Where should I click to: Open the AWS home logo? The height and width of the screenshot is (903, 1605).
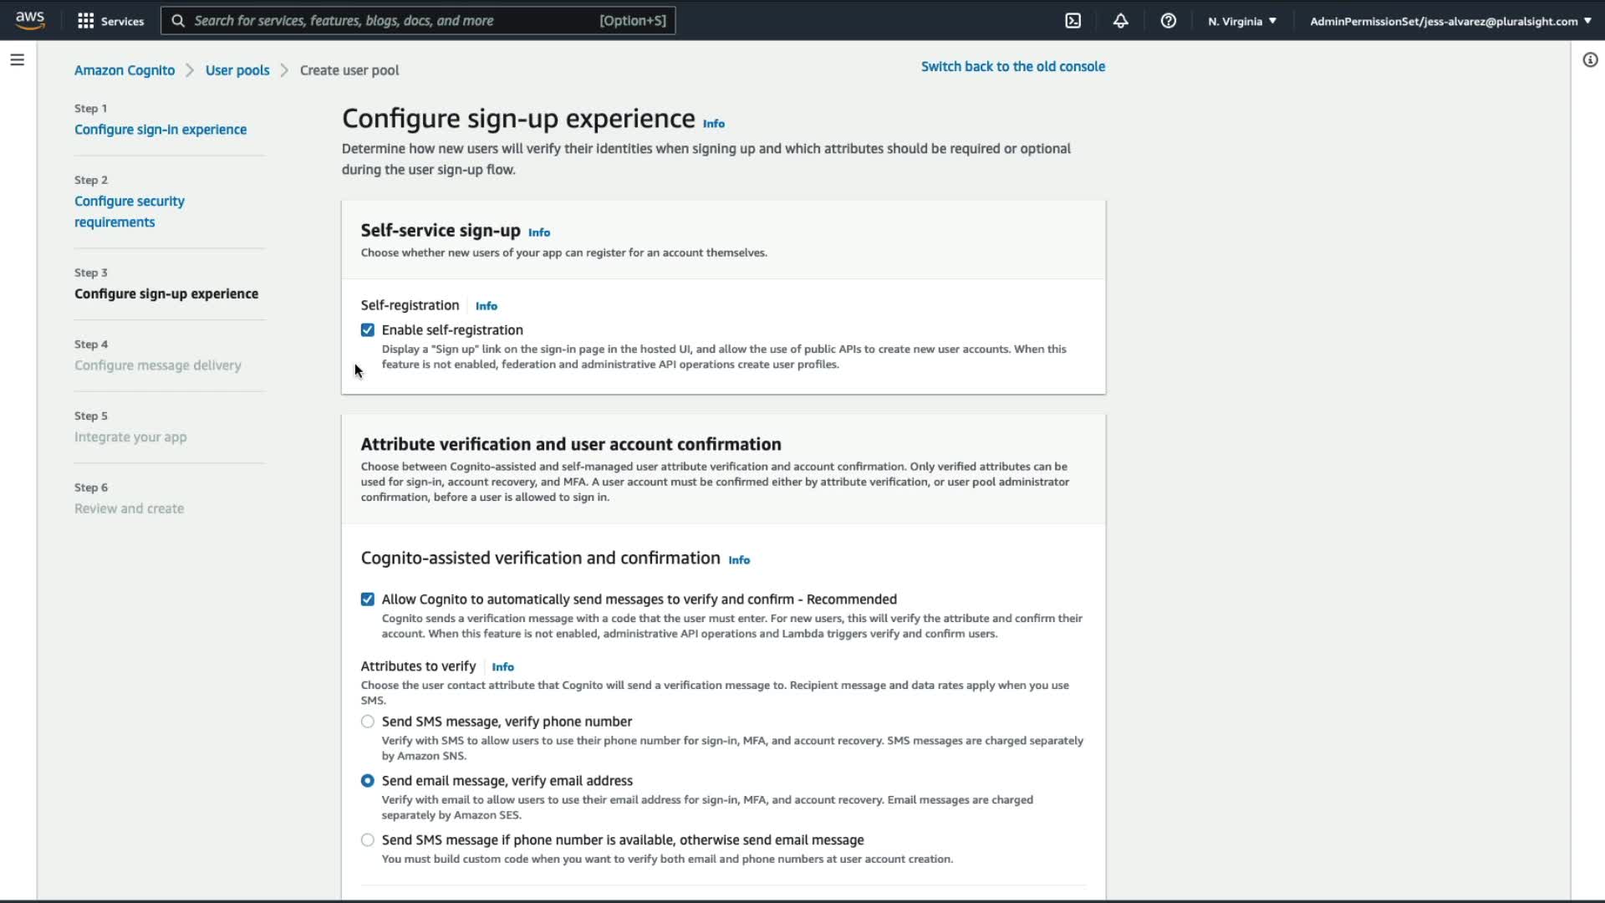[30, 20]
